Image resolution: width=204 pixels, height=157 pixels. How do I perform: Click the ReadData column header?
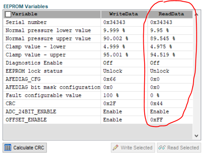coord(170,14)
